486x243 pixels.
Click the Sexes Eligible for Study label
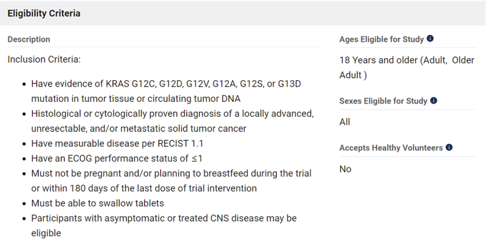click(x=383, y=101)
